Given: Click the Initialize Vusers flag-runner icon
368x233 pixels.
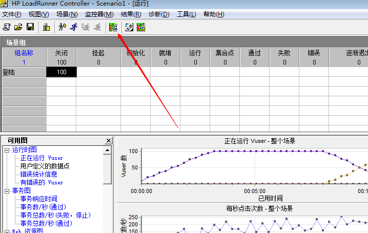Looking at the screenshot, I should tap(62, 27).
